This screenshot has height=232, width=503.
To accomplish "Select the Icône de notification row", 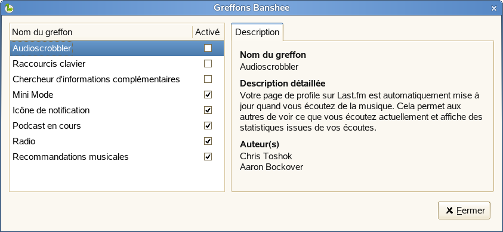I will 117,110.
